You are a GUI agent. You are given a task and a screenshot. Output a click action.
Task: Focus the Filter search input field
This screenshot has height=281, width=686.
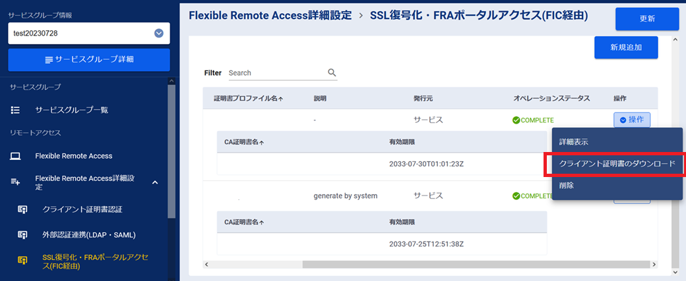(x=277, y=73)
